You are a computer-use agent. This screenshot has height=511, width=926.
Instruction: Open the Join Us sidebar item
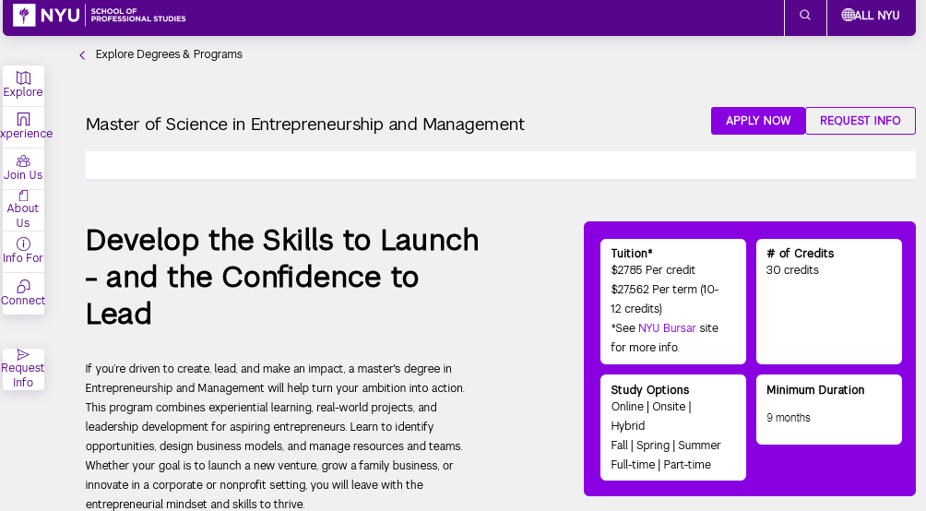tap(23, 169)
